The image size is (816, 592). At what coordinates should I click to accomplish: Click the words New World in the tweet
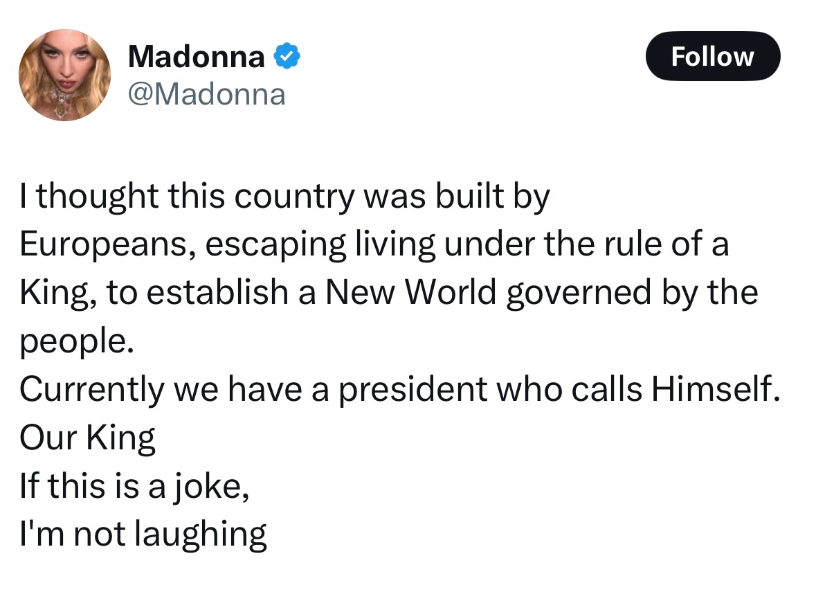point(410,292)
